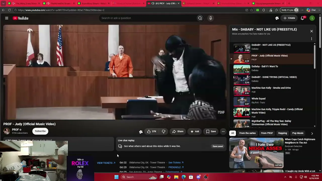
Task: Expand the hidden system tray icons
Action: [285, 177]
